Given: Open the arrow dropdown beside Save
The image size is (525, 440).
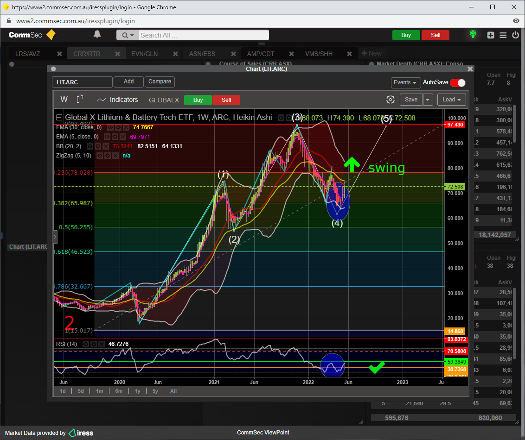Looking at the screenshot, I should 428,100.
